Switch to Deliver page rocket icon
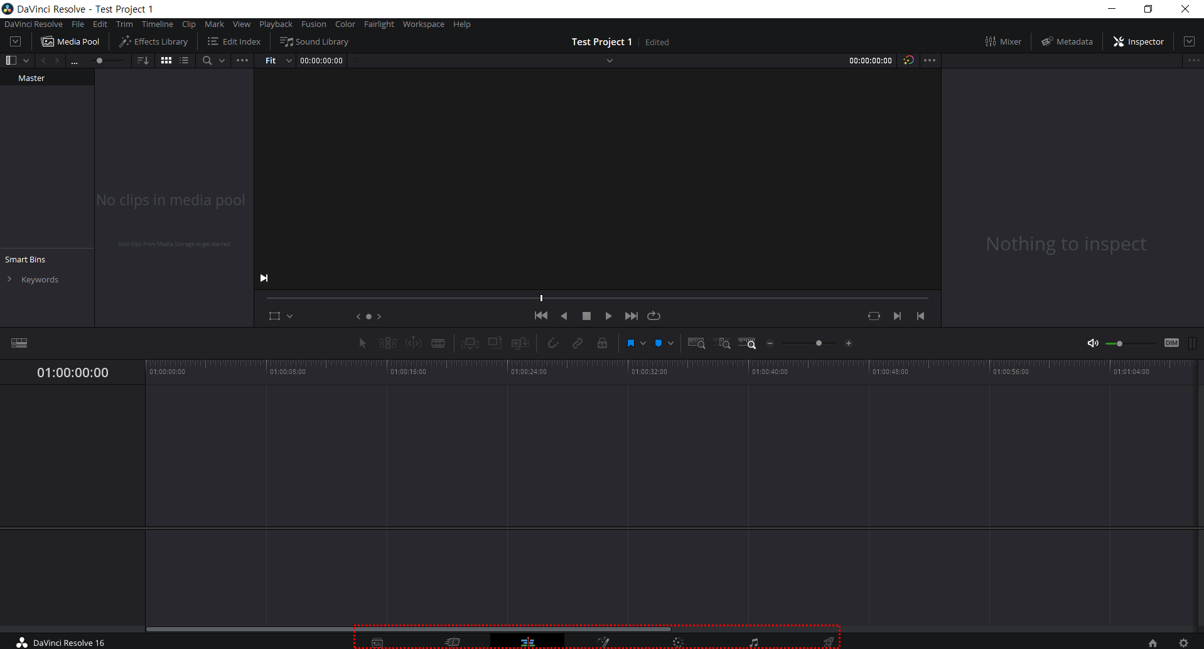The height and width of the screenshot is (649, 1204). point(829,642)
